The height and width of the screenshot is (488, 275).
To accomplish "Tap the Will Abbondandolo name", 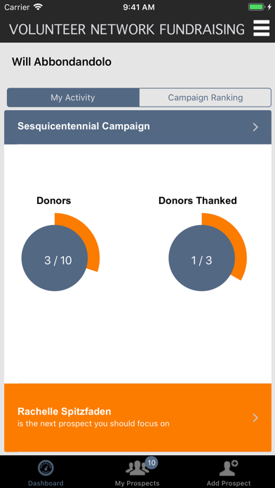I will coord(61,62).
